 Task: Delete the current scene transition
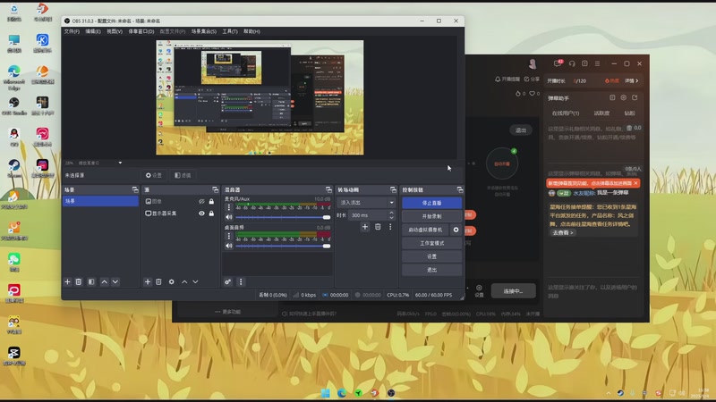tap(378, 227)
